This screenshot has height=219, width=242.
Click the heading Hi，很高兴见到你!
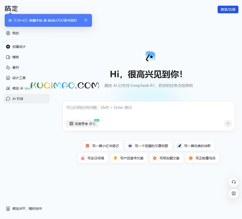[146, 74]
